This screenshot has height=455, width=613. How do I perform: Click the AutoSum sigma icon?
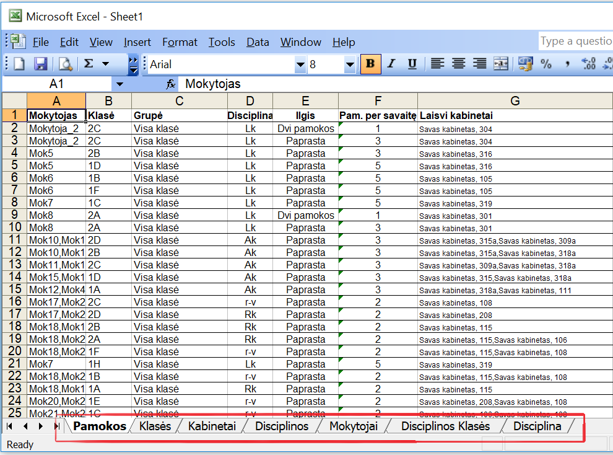coord(89,64)
